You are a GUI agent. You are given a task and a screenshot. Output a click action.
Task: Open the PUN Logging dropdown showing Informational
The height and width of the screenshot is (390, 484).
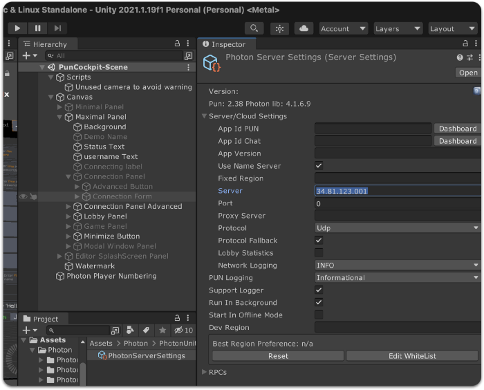click(398, 277)
